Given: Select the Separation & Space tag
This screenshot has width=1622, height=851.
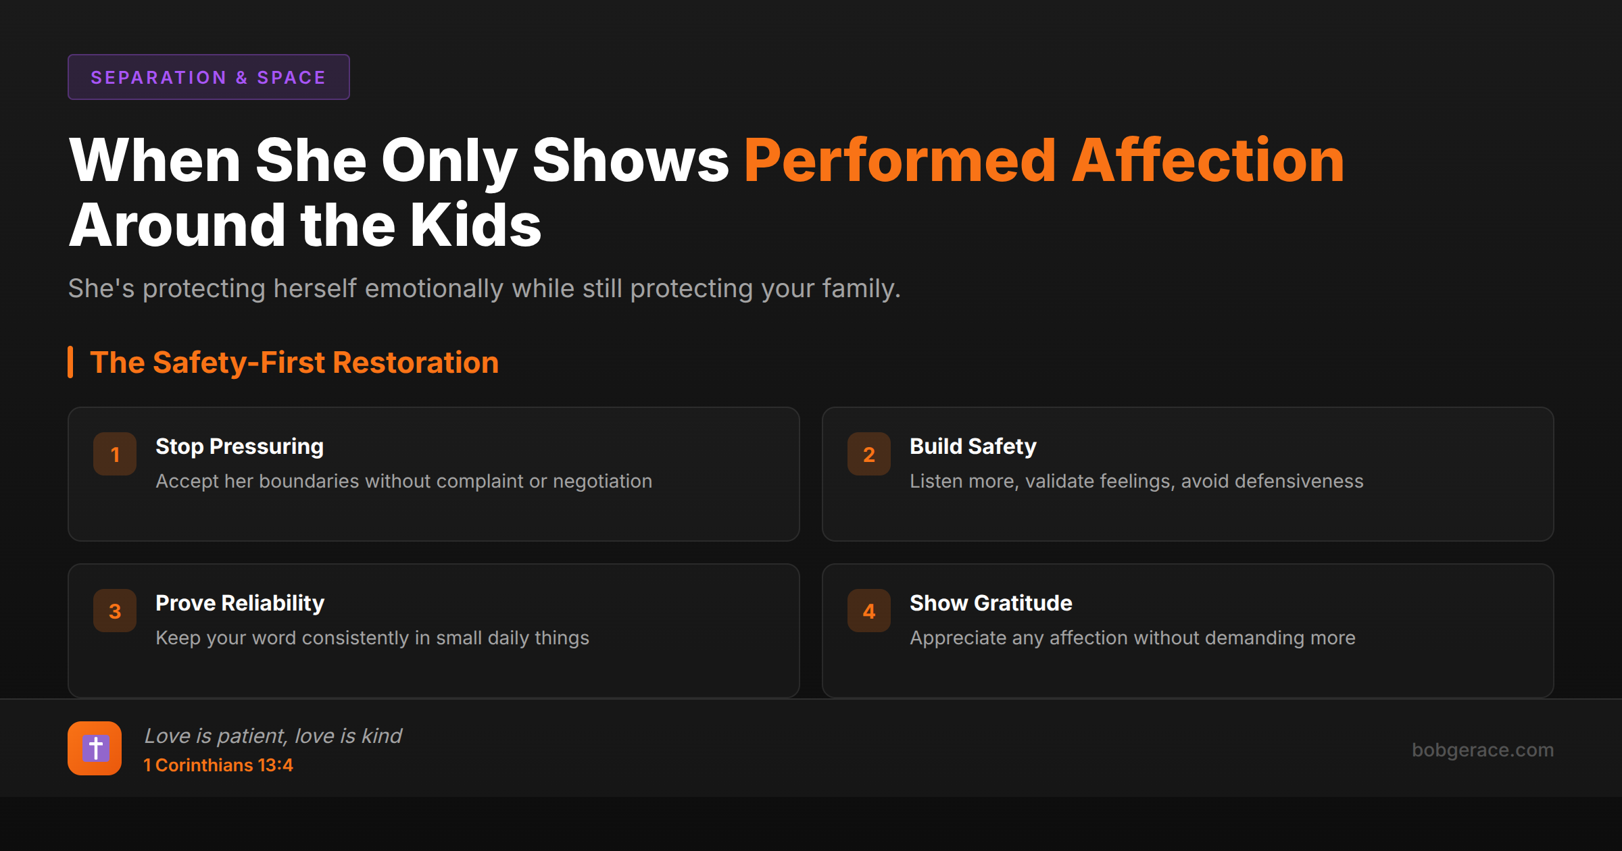Looking at the screenshot, I should [208, 77].
